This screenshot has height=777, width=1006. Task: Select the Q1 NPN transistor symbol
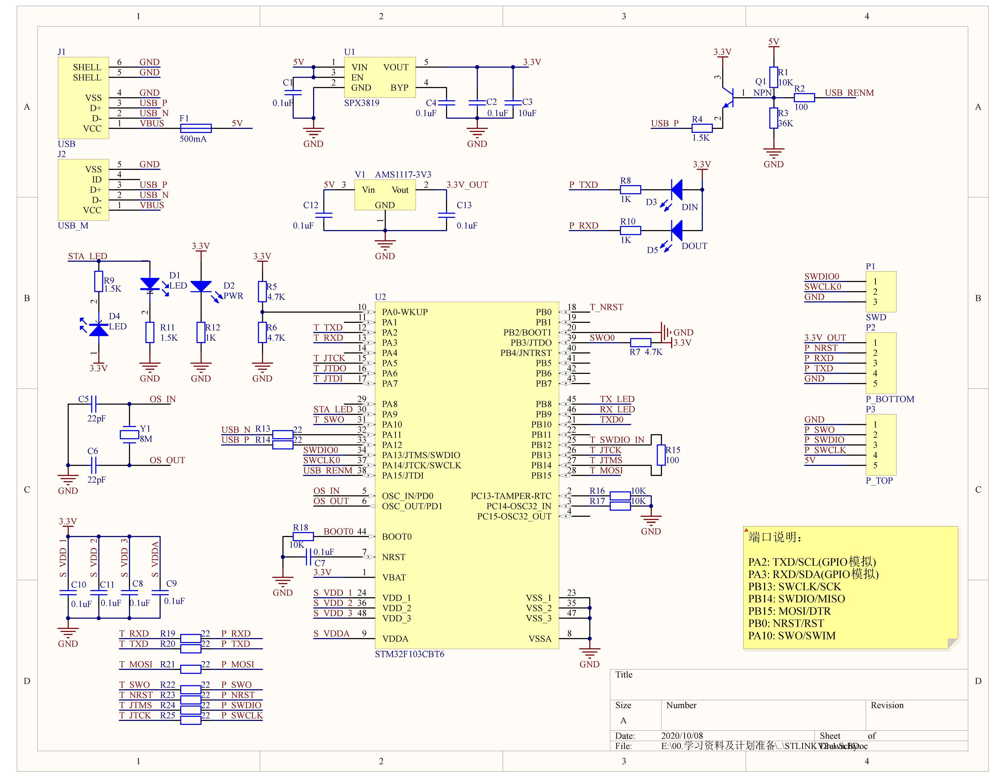tap(728, 98)
